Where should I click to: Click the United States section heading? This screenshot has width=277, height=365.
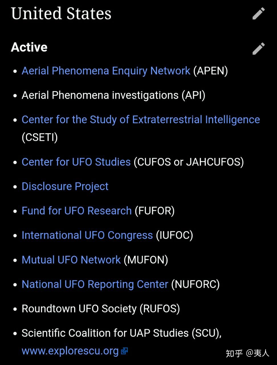61,14
